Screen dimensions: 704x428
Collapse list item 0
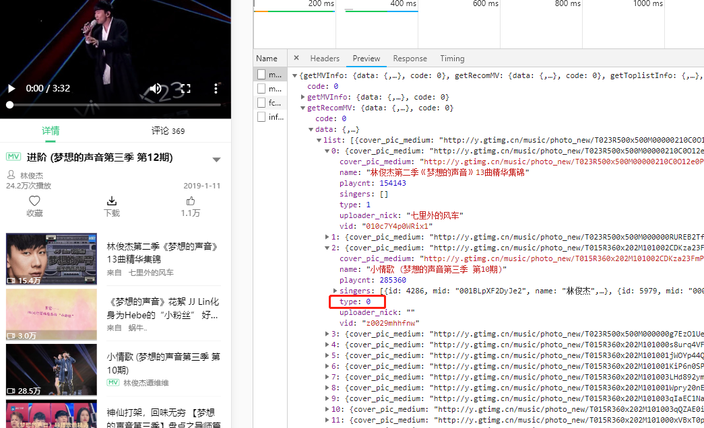pos(327,151)
